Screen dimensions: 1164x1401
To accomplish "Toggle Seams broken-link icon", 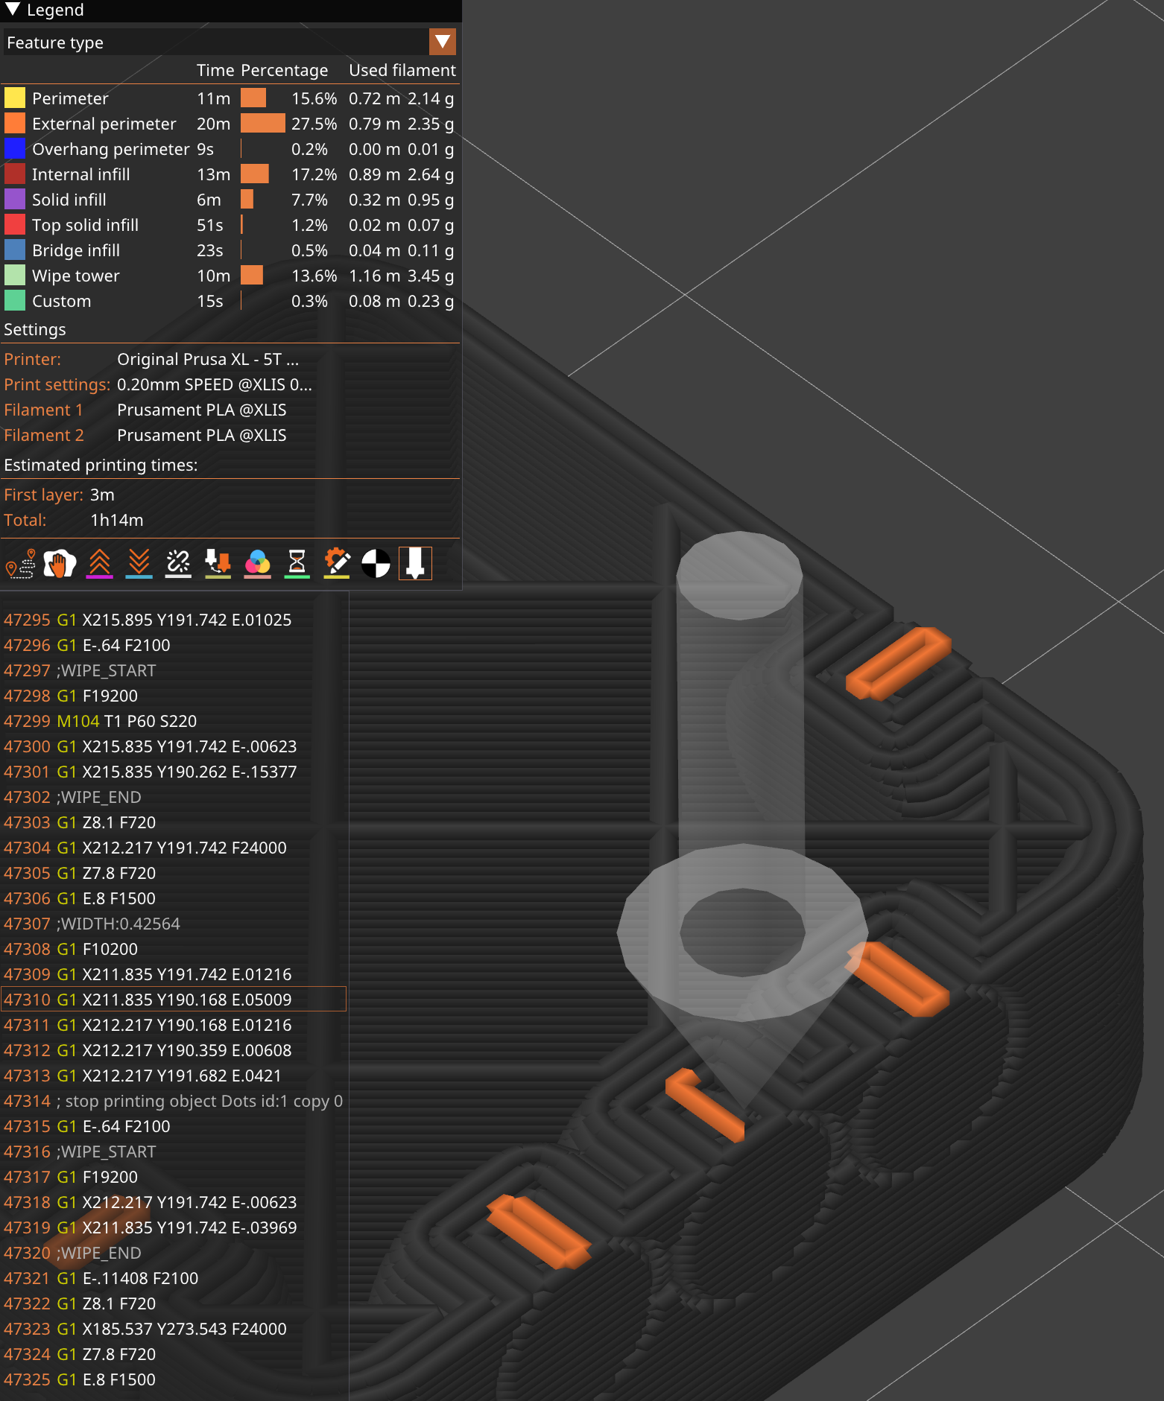I will click(x=178, y=564).
